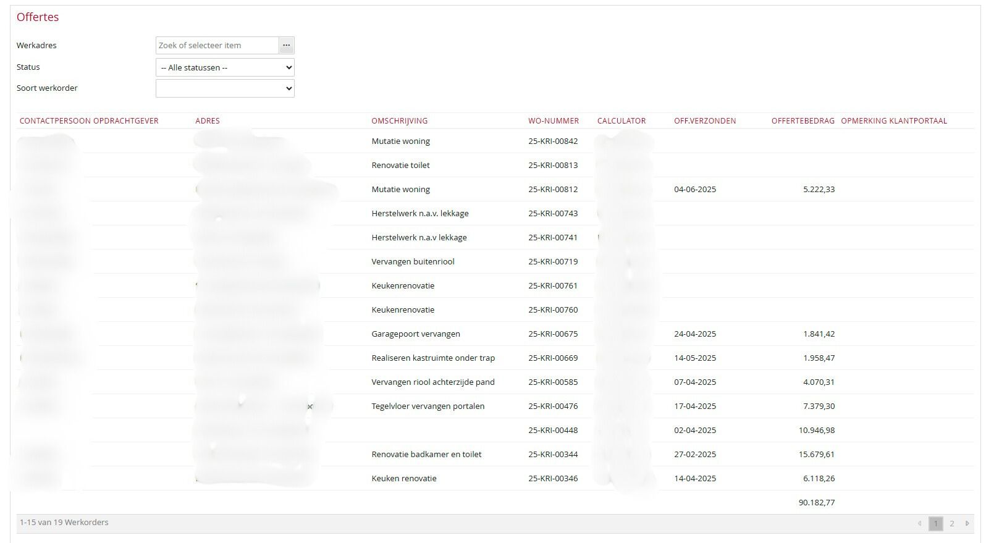The width and height of the screenshot is (986, 543).
Task: Select work order 25-KRI-00741
Action: tap(553, 238)
